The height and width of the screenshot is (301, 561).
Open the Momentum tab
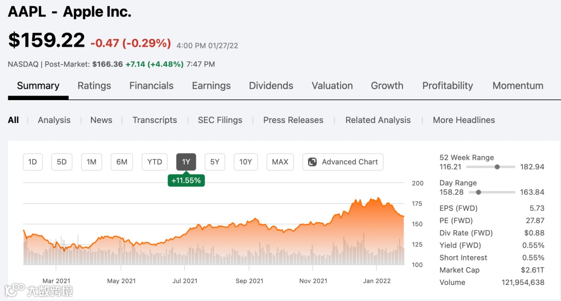pyautogui.click(x=517, y=86)
